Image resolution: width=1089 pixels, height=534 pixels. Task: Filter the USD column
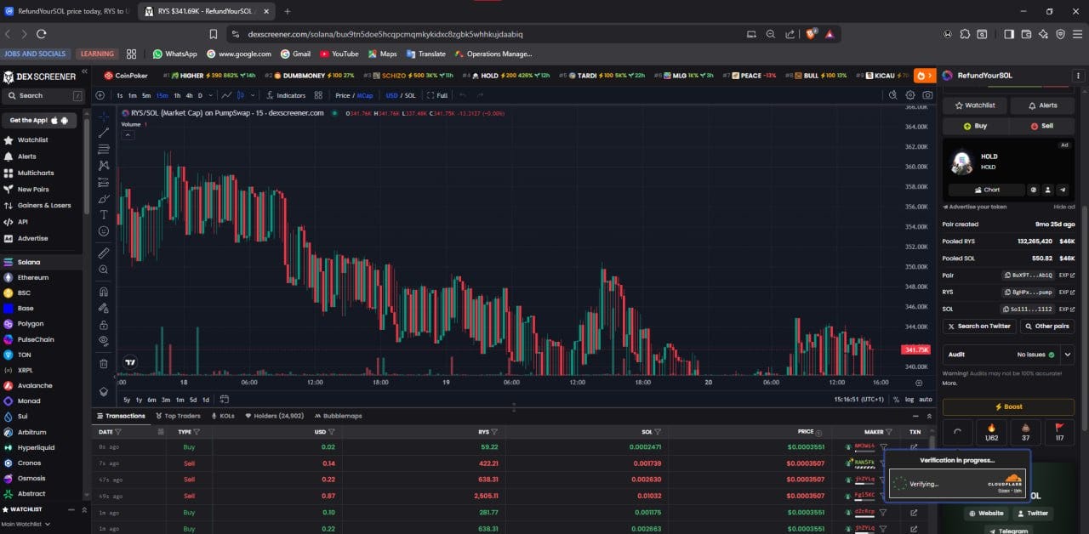pyautogui.click(x=331, y=432)
